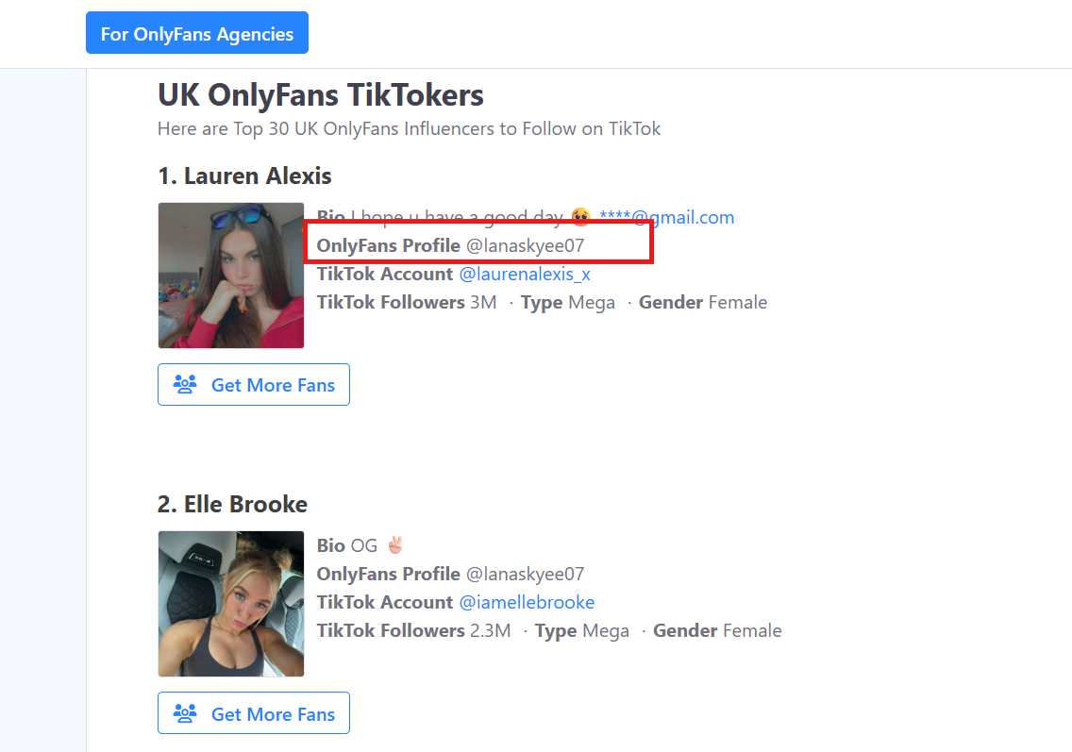1072x752 pixels.
Task: Click Elle's TikTok Followers 2.3M text
Action: point(413,630)
